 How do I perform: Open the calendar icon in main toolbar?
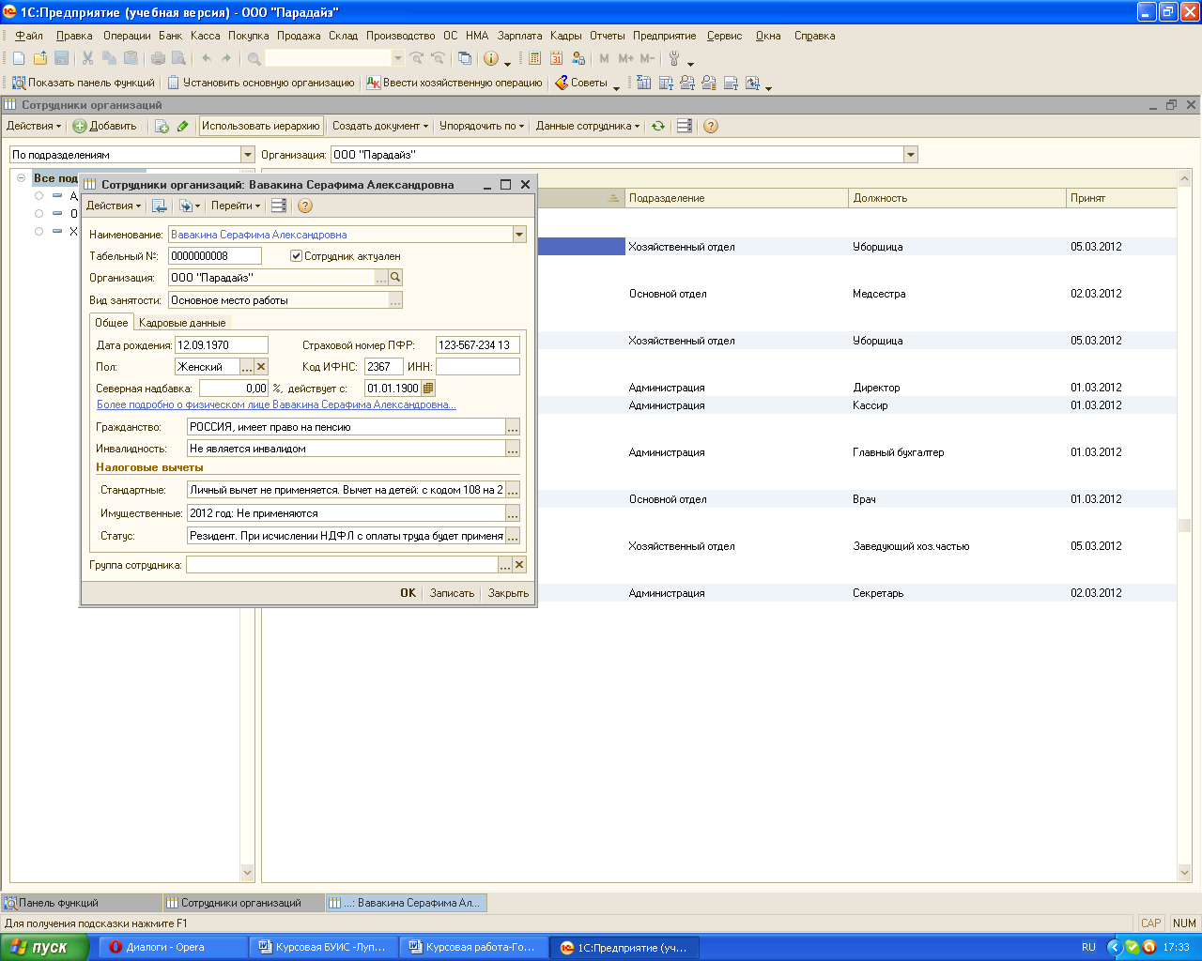tap(556, 58)
